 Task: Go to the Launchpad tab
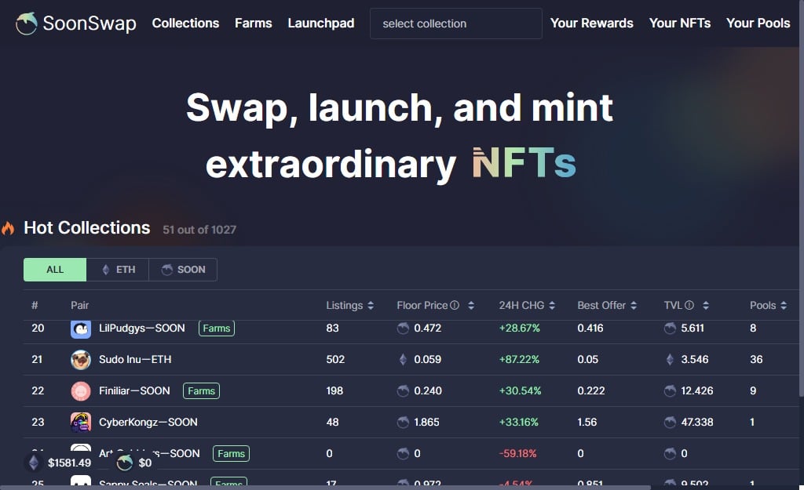(x=320, y=23)
